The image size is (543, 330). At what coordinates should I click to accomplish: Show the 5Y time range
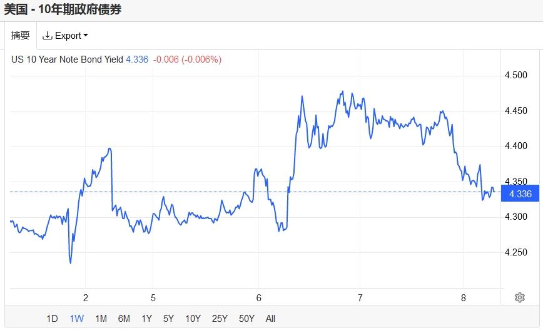tap(168, 318)
